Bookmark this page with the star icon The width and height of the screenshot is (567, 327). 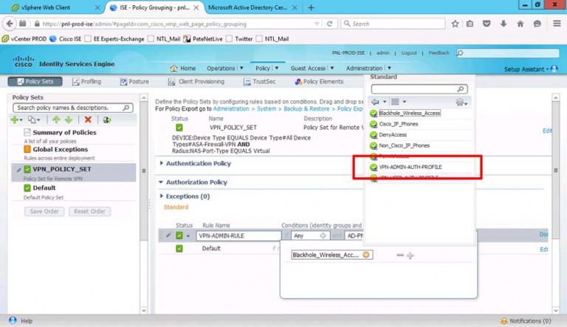tap(455, 24)
